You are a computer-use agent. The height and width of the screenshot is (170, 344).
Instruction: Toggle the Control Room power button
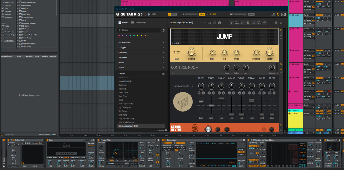(281, 64)
